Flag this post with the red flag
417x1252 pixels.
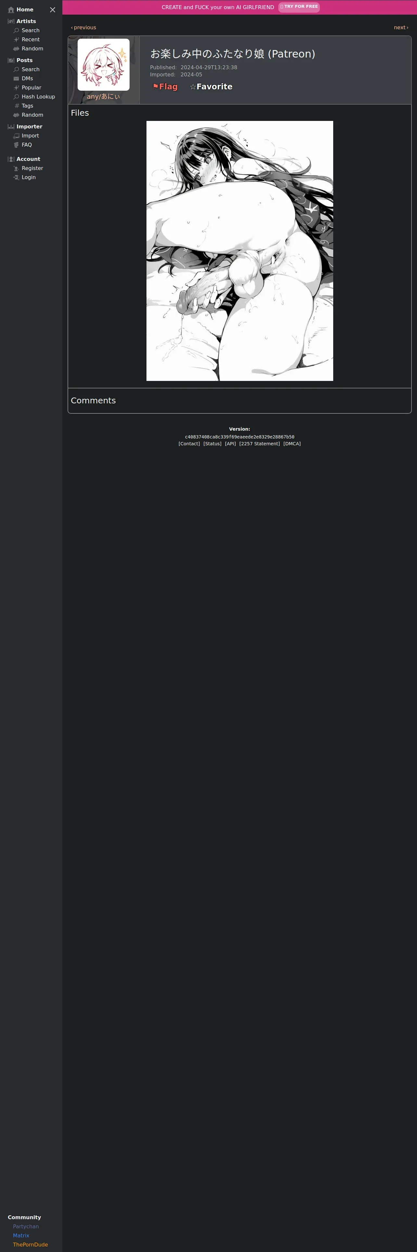click(165, 86)
